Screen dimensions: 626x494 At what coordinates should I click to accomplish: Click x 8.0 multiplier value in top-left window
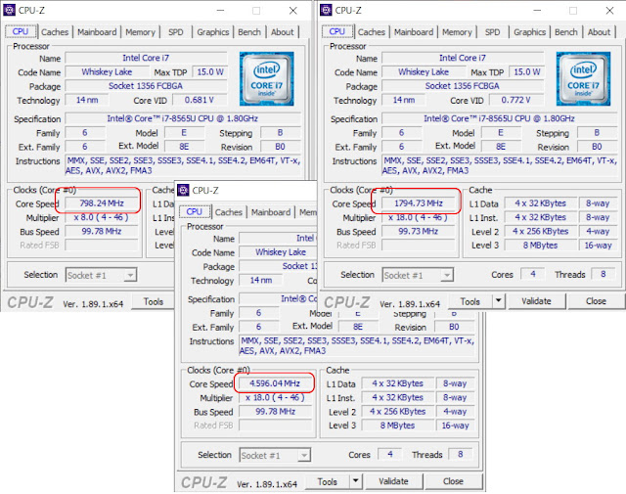point(101,217)
